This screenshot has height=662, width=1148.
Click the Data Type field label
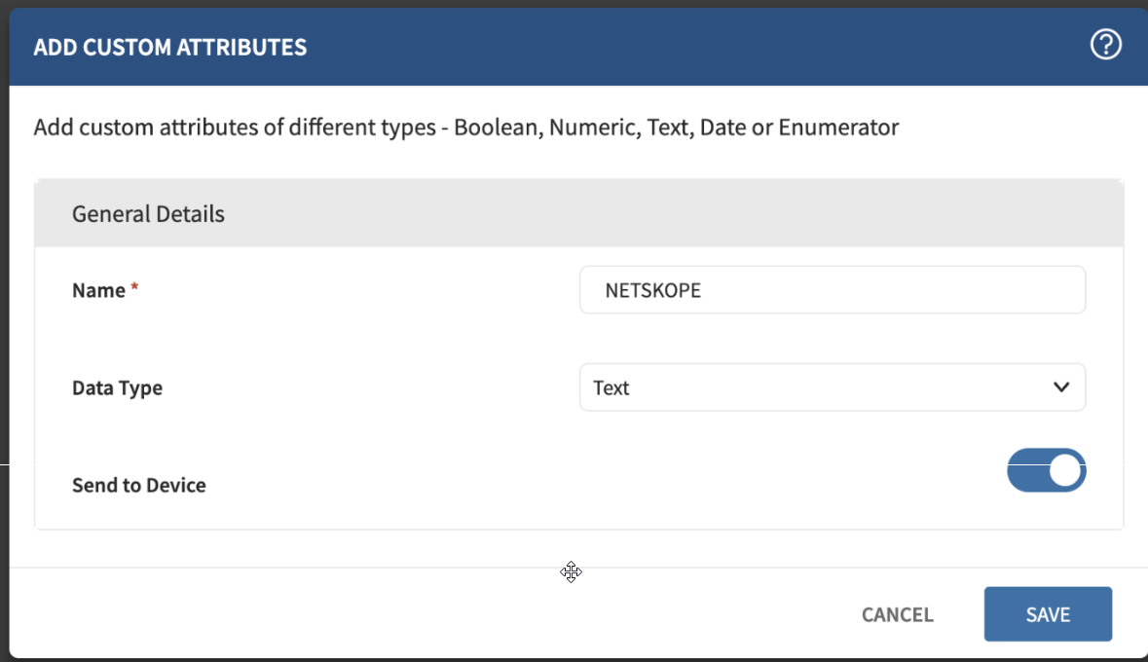pyautogui.click(x=117, y=387)
